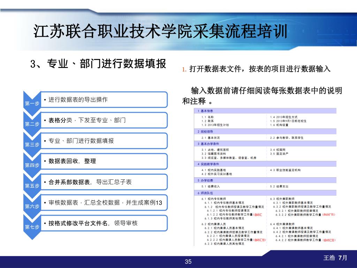Open the 6.3.2.2 校外兼职教师教学工作量 entry
The image size is (357, 268).
305,215
